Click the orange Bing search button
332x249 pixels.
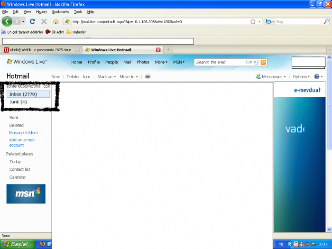click(263, 62)
